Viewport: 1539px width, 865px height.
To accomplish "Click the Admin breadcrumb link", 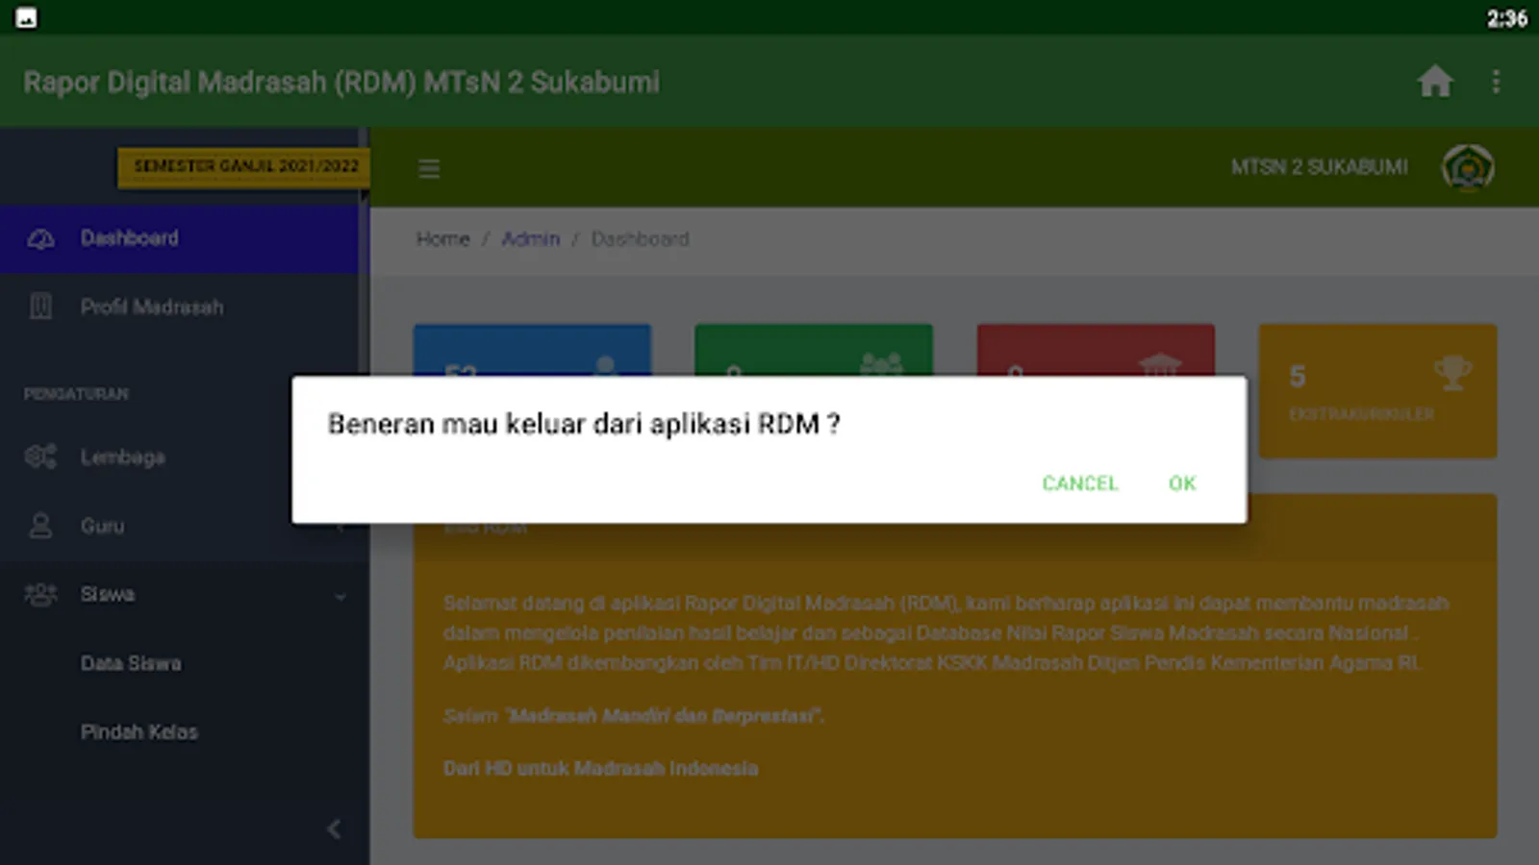I will pos(530,239).
